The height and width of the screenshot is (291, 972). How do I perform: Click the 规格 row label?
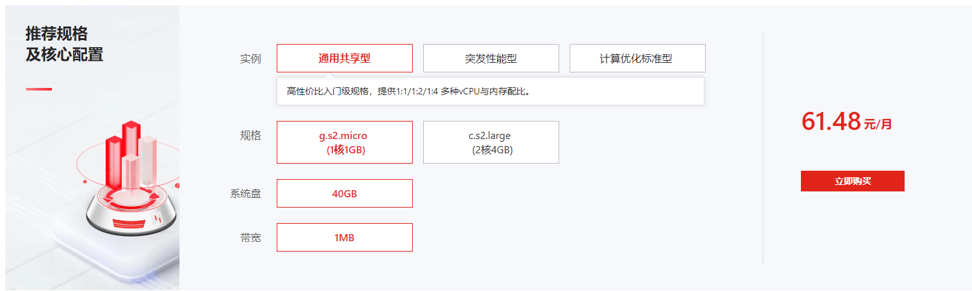(250, 136)
